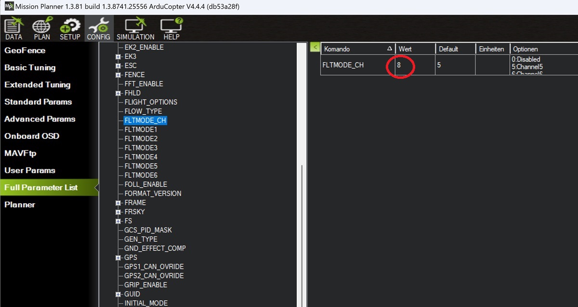Viewport: 578px width, 307px height.
Task: Expand the EK3 parameter group
Action: pyautogui.click(x=118, y=57)
